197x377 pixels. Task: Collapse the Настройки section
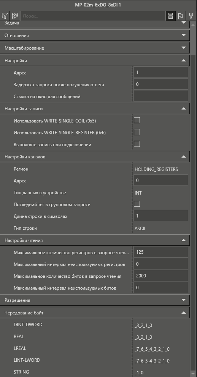click(x=95, y=61)
